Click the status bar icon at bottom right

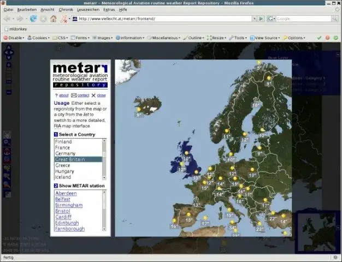tap(335, 258)
